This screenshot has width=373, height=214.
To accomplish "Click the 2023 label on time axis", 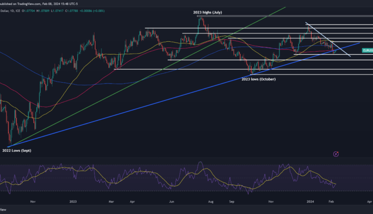I will 73,202.
